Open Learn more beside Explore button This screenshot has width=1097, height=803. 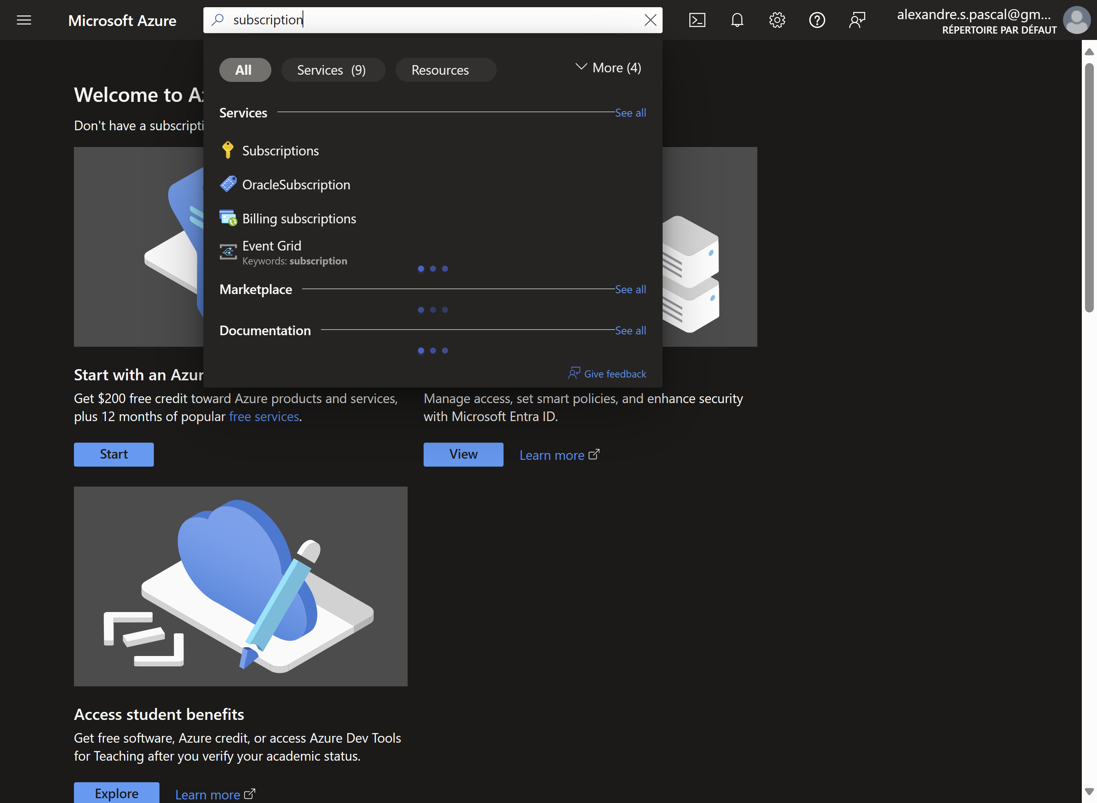(215, 794)
